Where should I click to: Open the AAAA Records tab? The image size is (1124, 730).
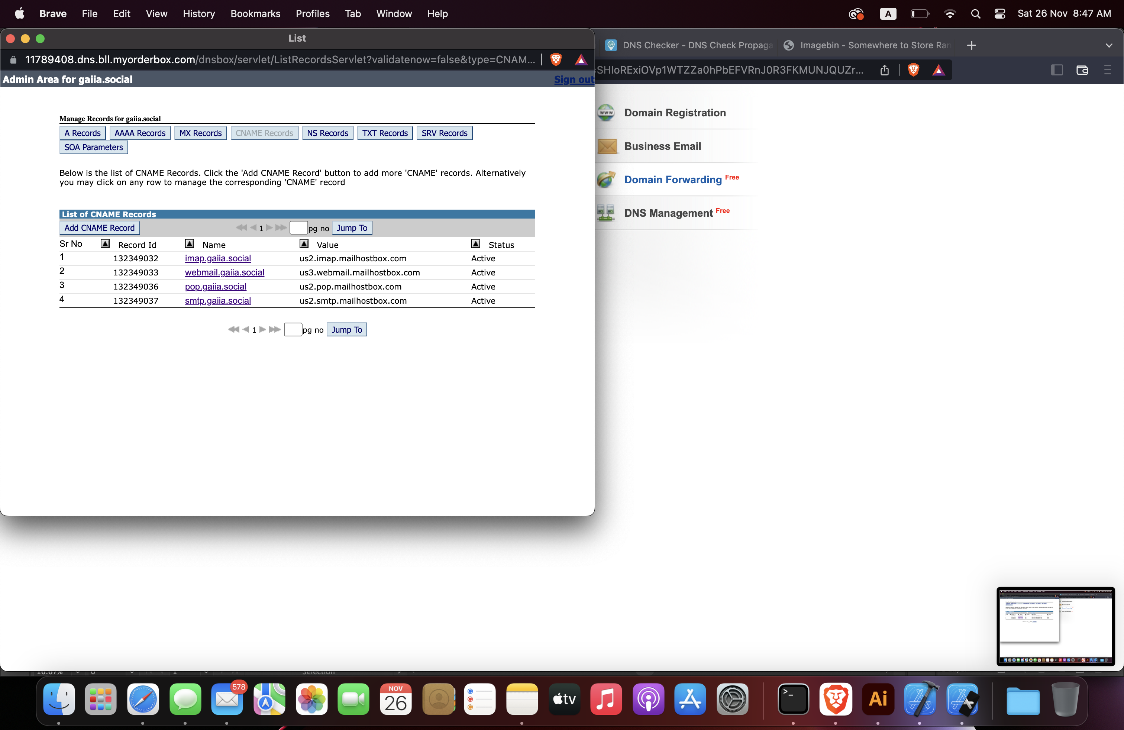pyautogui.click(x=140, y=133)
